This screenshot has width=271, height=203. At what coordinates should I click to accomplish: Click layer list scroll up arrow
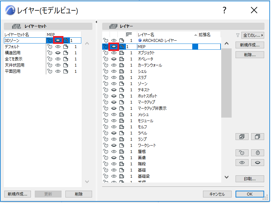click(226, 44)
